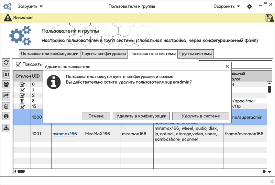Click the info icon in left sidebar

(6, 116)
